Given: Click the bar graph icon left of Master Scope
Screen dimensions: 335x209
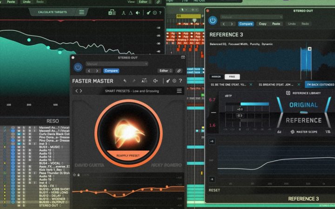Looking at the screenshot, I should coord(279,132).
